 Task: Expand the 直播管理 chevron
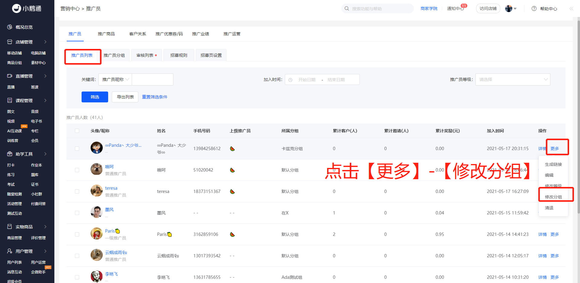click(x=46, y=76)
